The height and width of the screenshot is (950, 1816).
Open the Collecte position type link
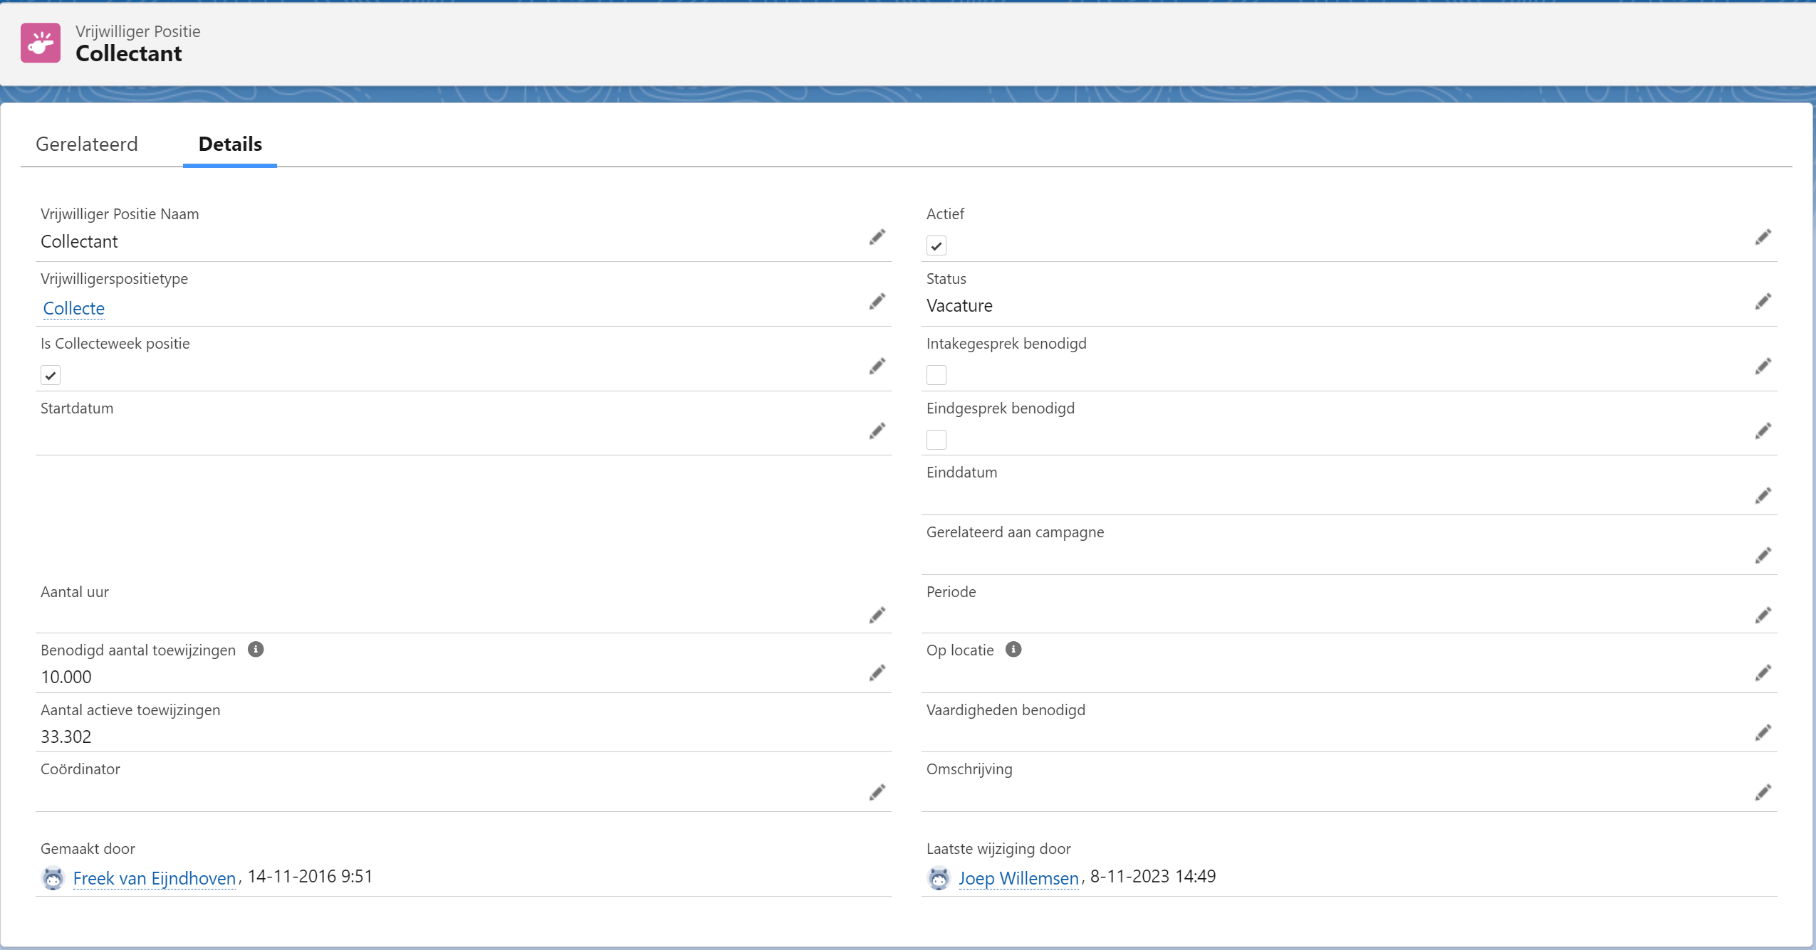(74, 308)
